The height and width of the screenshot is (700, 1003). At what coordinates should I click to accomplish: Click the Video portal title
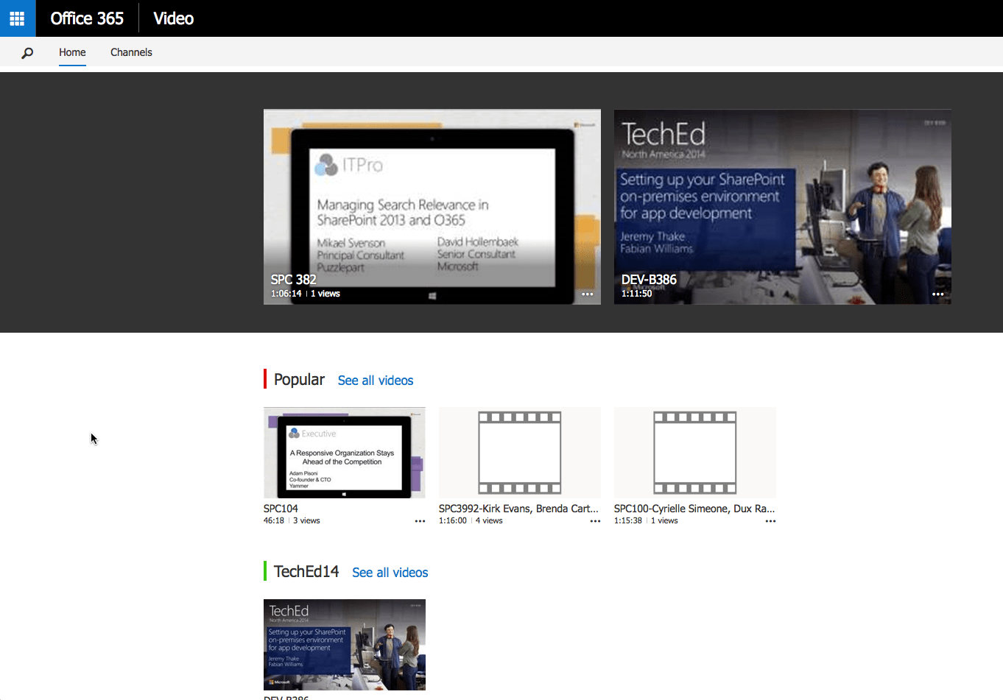(172, 18)
